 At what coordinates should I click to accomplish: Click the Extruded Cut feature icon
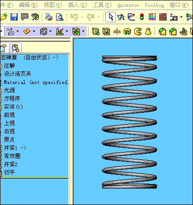[x=106, y=32]
